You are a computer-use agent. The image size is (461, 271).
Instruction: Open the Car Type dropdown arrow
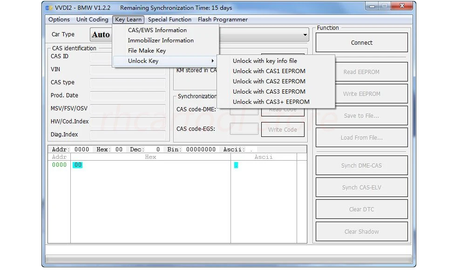305,34
